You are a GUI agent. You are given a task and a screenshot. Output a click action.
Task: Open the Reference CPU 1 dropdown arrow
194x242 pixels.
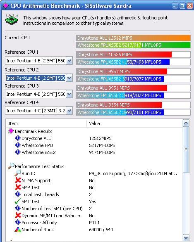click(x=69, y=61)
